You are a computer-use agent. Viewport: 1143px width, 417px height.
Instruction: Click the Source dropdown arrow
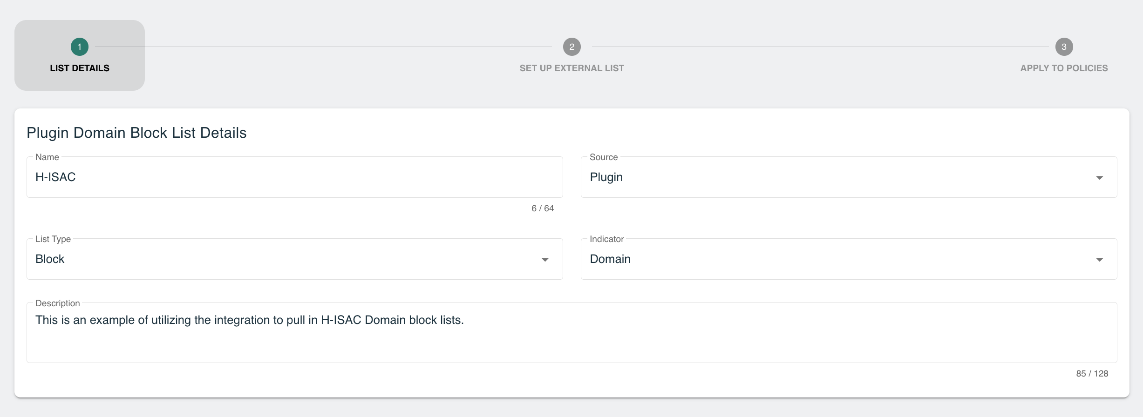[1099, 178]
